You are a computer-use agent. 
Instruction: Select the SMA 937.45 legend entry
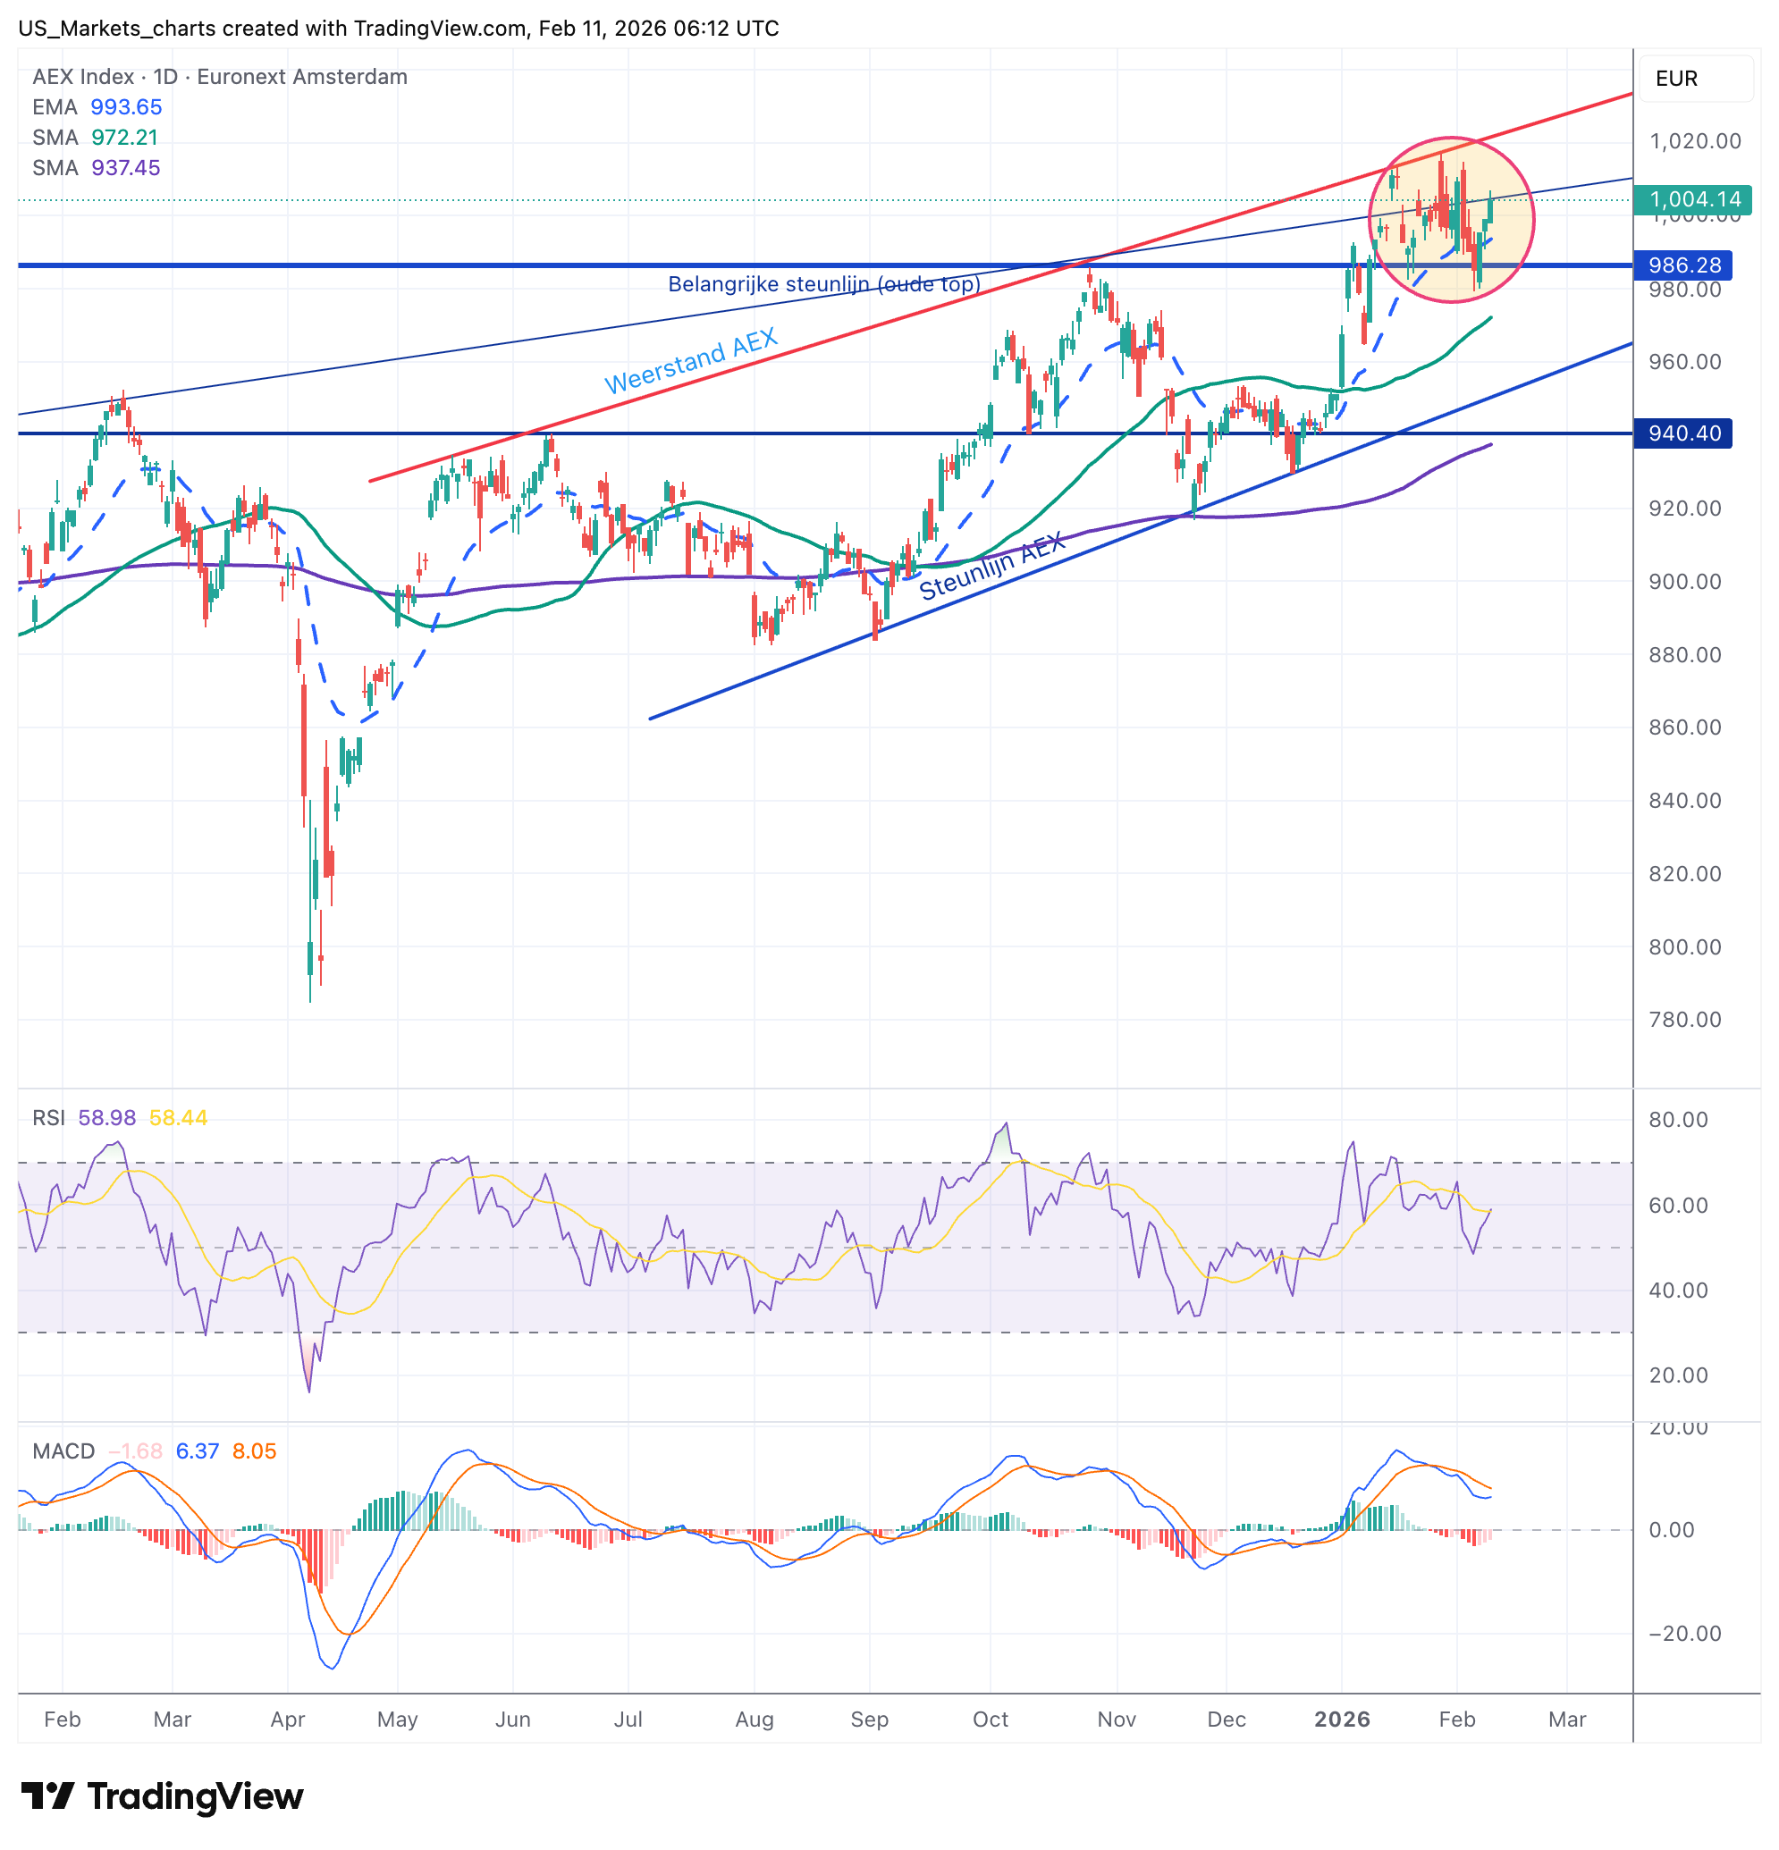[x=96, y=167]
